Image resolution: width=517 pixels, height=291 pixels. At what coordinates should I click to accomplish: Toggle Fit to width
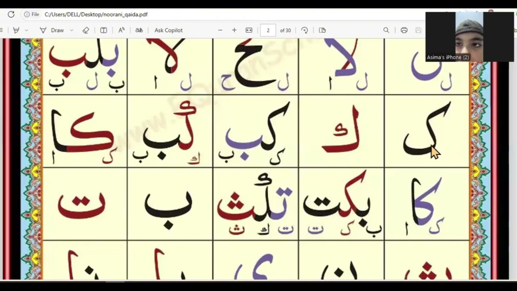(249, 30)
